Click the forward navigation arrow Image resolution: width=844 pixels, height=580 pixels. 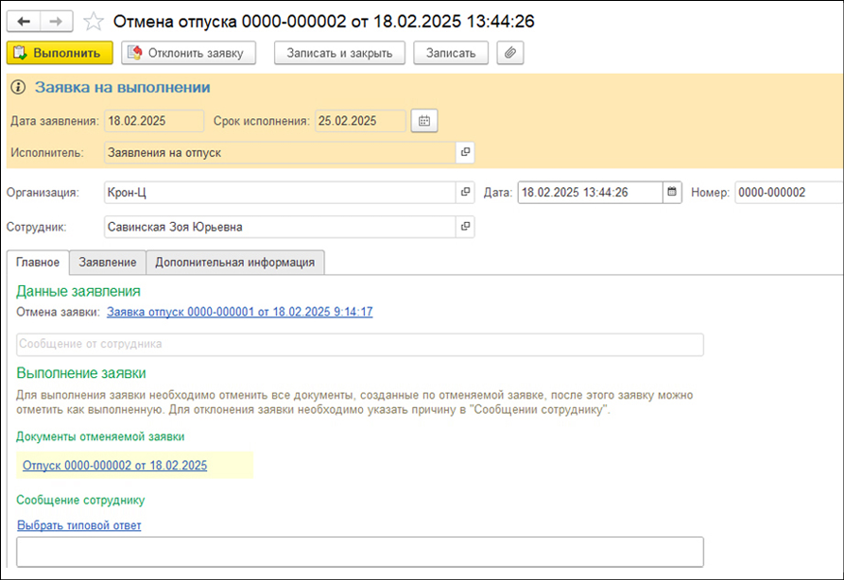coord(56,21)
